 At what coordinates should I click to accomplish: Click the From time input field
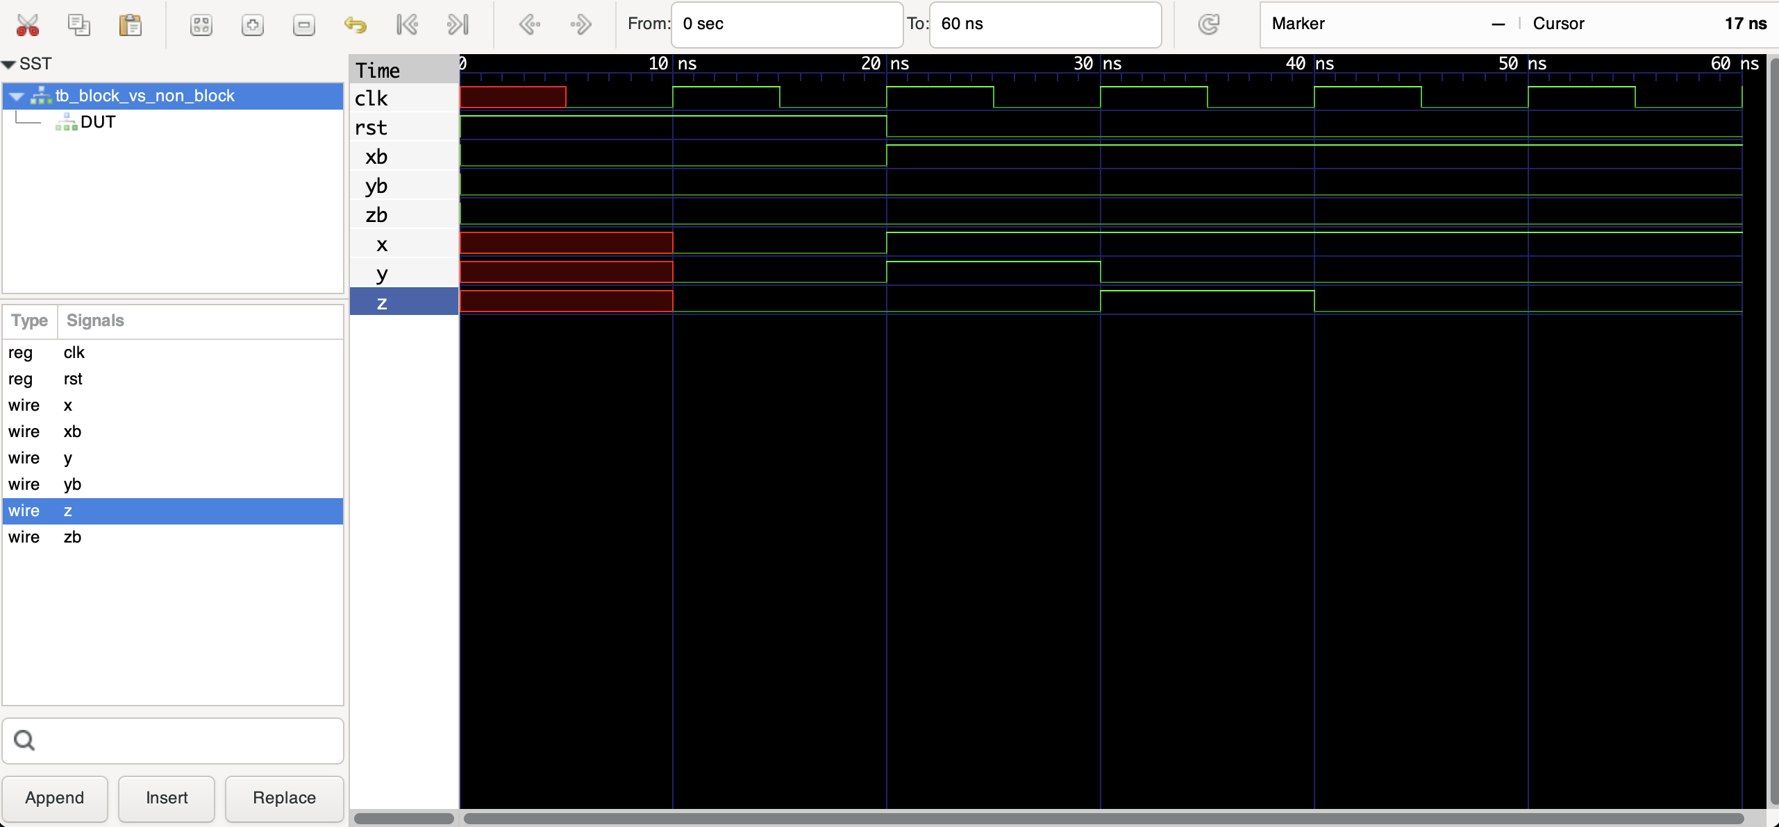pos(787,24)
